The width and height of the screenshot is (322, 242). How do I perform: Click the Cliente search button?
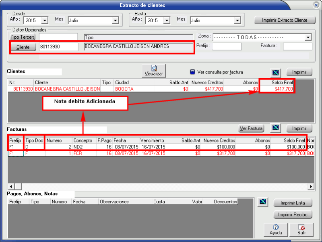coord(23,47)
